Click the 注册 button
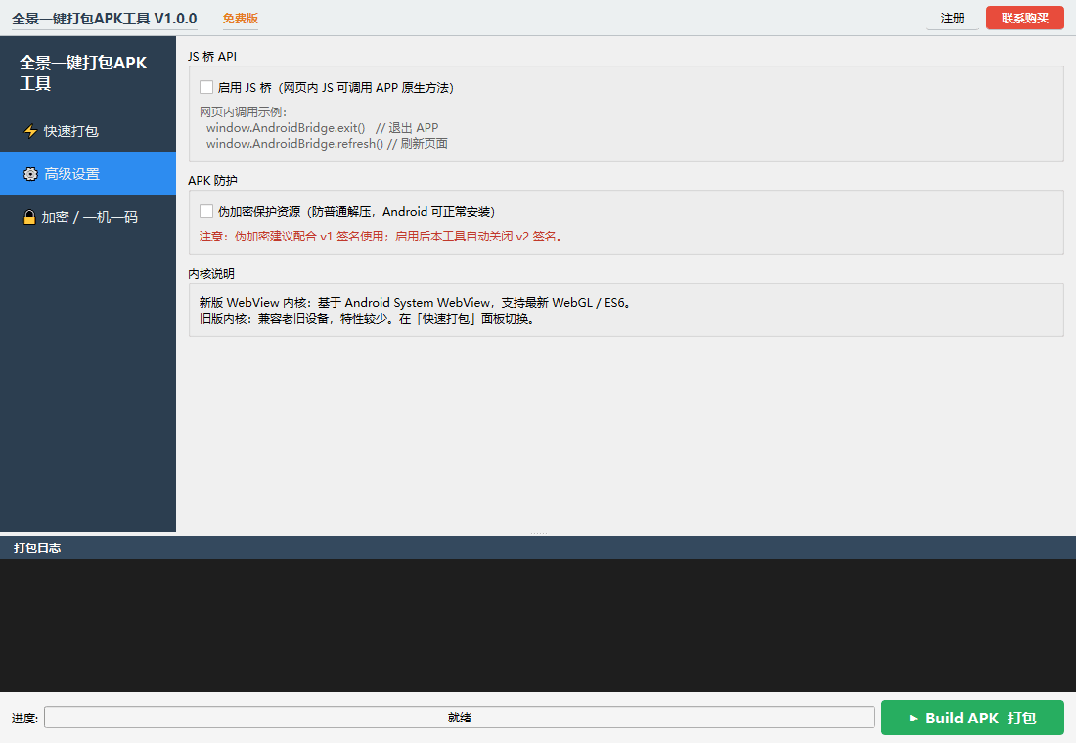Viewport: 1076px width, 743px height. pyautogui.click(x=953, y=18)
